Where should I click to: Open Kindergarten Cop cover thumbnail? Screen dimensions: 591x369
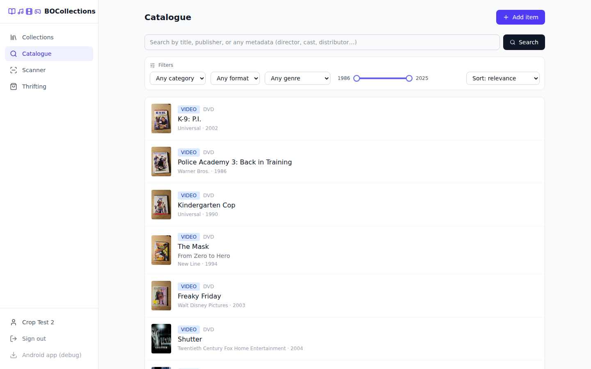[161, 205]
